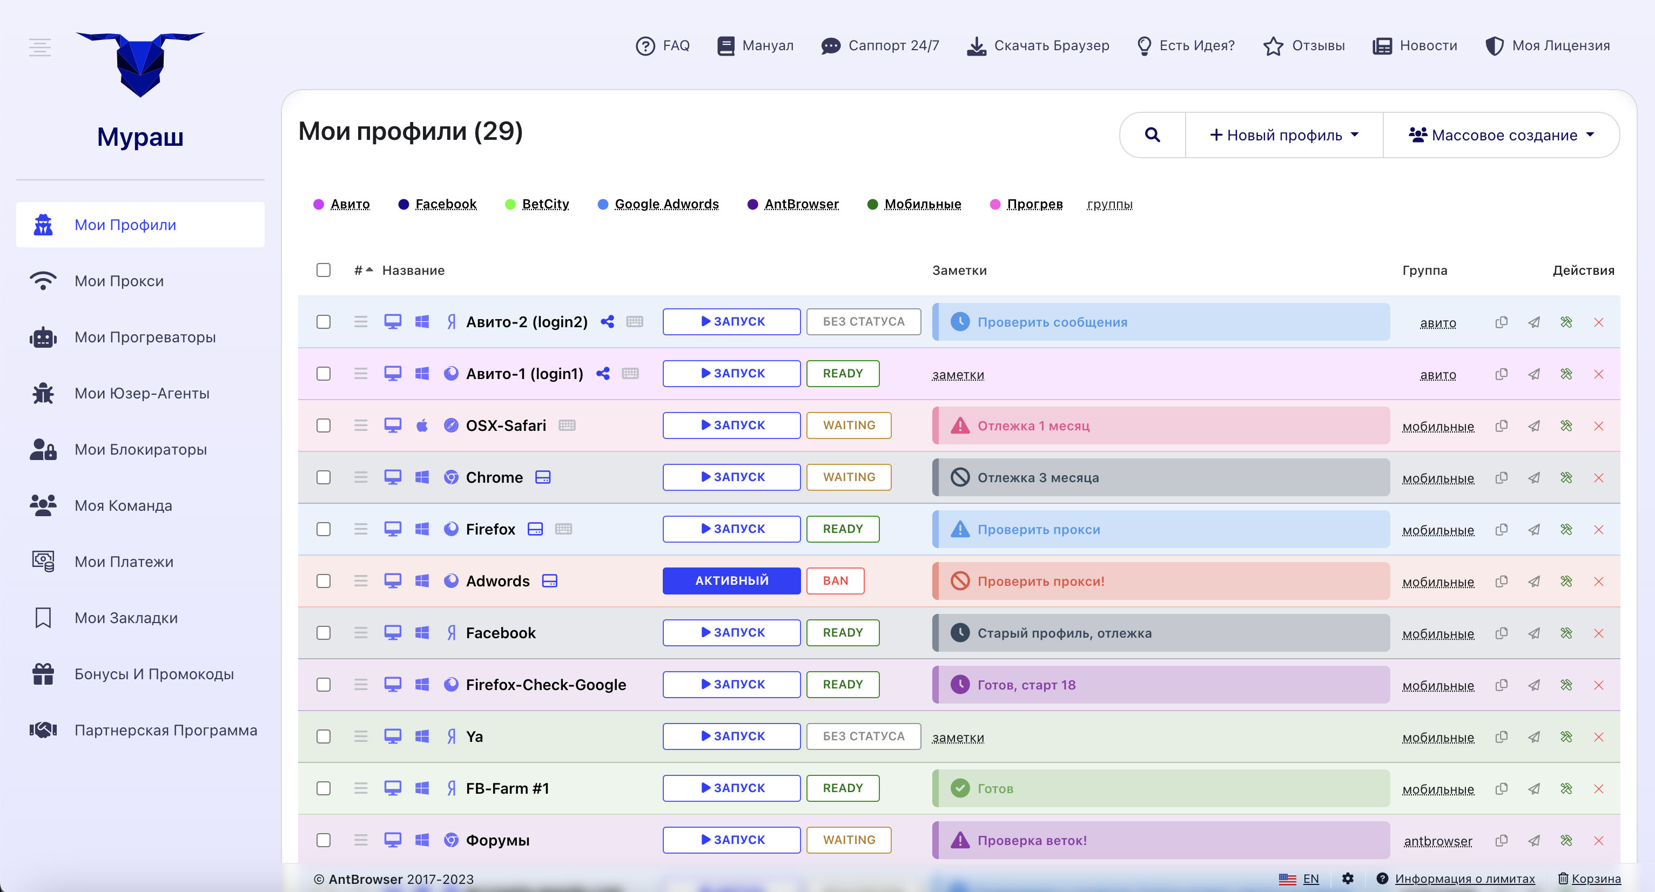The width and height of the screenshot is (1655, 892).
Task: Copy the Facebook profile row
Action: [1502, 633]
